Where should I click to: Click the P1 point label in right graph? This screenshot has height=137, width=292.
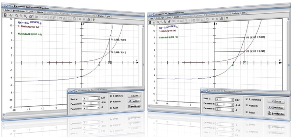[x=256, y=37]
